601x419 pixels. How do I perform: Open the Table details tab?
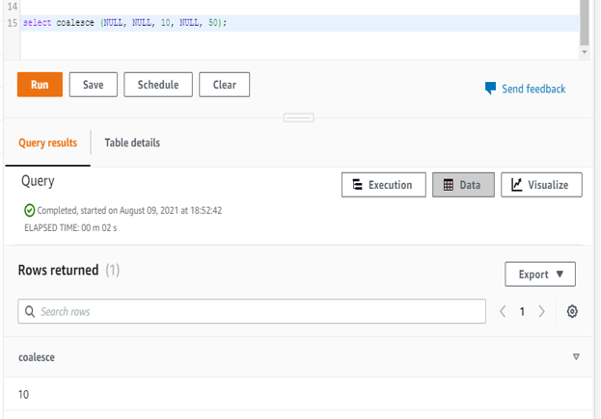coord(132,143)
